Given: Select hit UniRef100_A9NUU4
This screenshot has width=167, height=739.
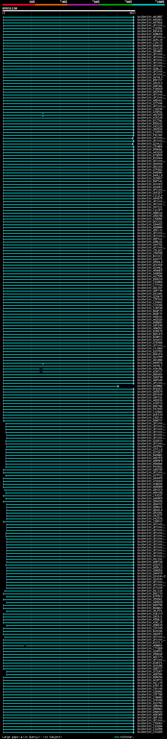Looking at the screenshot, I should [x=150, y=34].
